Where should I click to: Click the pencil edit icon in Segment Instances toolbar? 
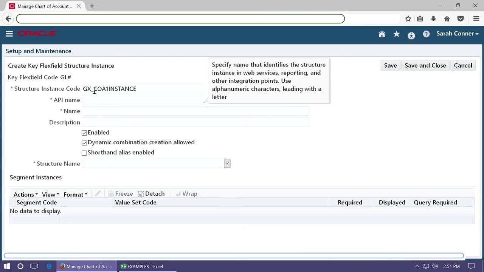[x=98, y=193]
